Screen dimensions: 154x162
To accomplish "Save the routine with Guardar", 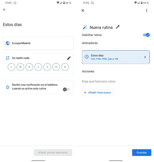I will point(142,152).
